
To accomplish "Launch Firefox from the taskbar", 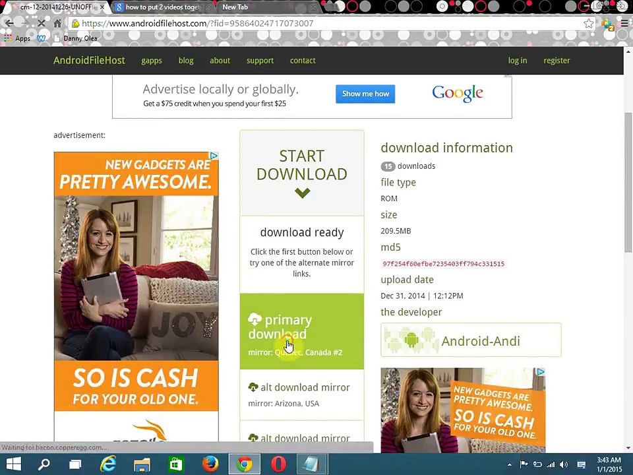I will click(210, 464).
